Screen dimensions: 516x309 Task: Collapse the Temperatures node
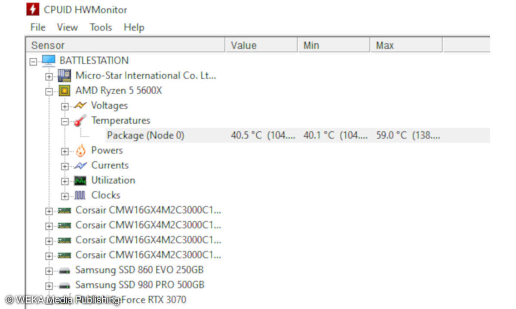coord(64,121)
